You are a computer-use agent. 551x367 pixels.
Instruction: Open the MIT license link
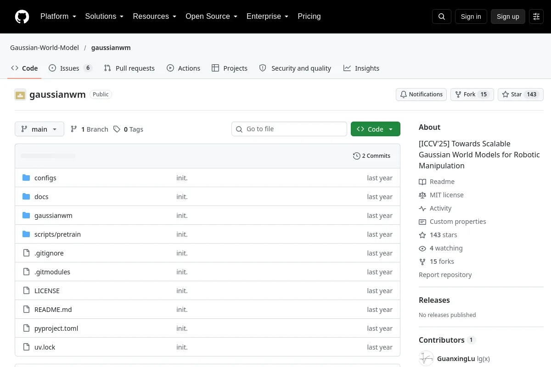pos(446,195)
